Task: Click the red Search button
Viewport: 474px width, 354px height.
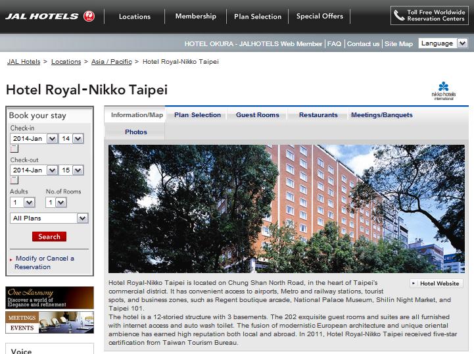Action: 49,237
